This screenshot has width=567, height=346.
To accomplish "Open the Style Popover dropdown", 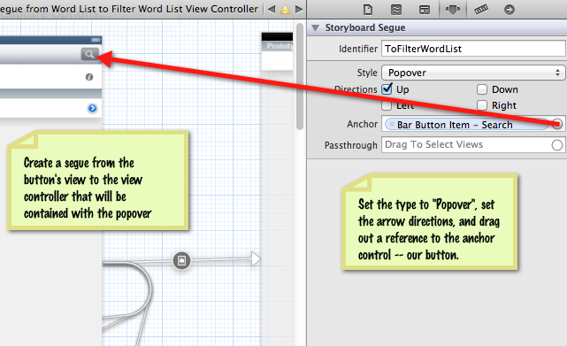I will tap(473, 73).
